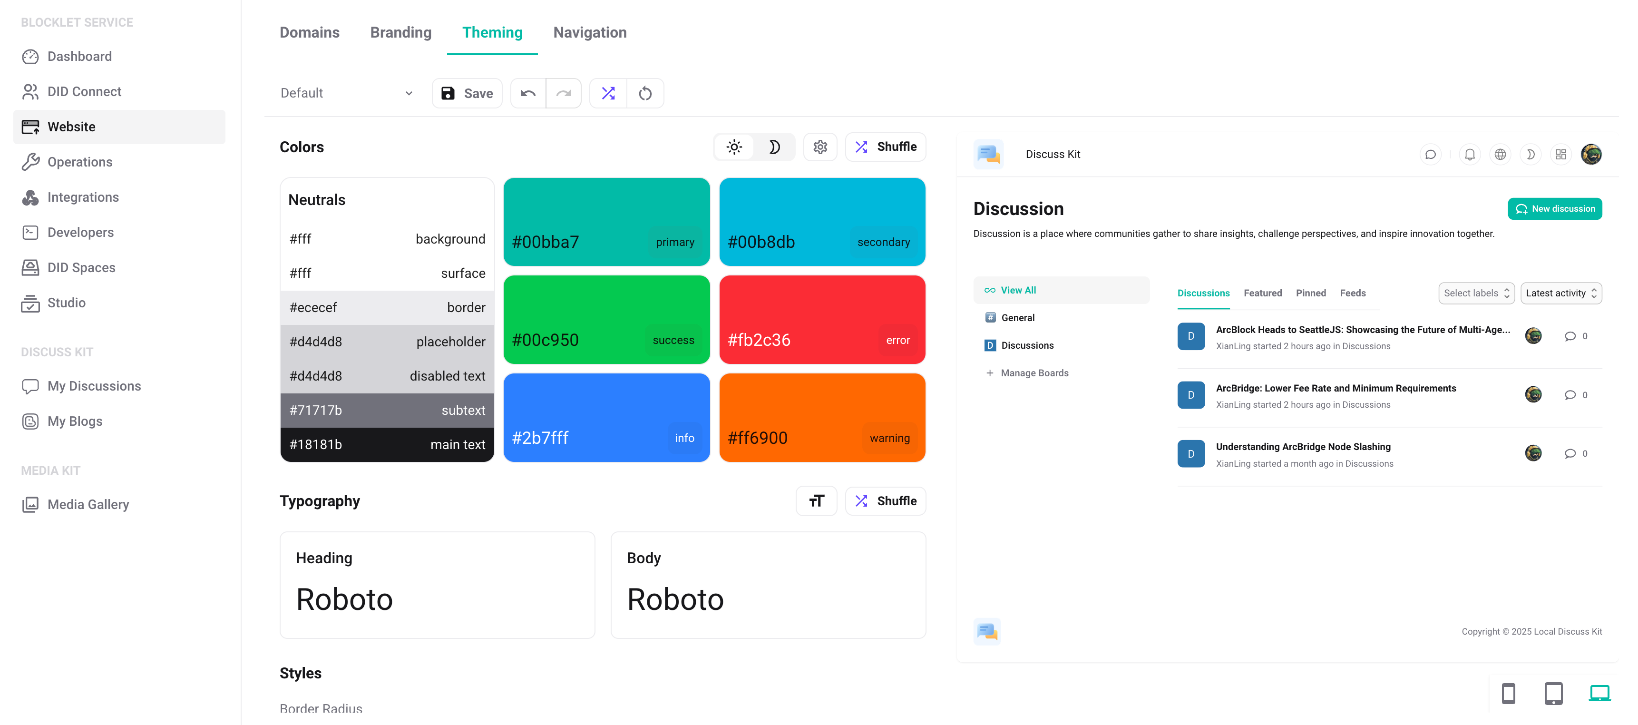
Task: Click the toolbar shuffle theme icon
Action: pyautogui.click(x=608, y=94)
